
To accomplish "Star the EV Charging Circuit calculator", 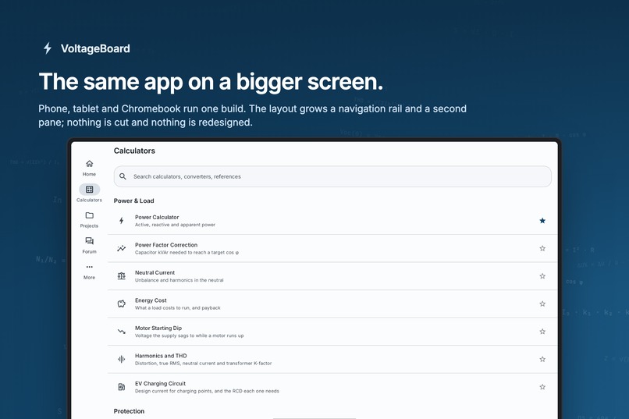I will click(x=542, y=386).
